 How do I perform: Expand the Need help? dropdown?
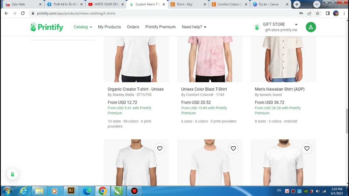point(194,27)
